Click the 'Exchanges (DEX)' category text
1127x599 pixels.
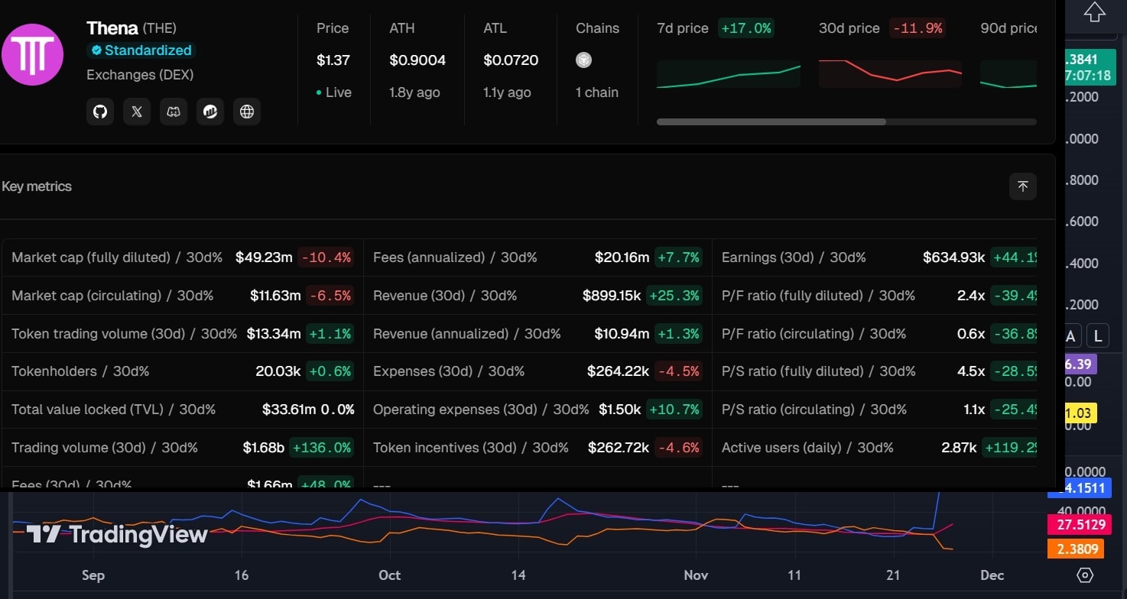click(140, 75)
